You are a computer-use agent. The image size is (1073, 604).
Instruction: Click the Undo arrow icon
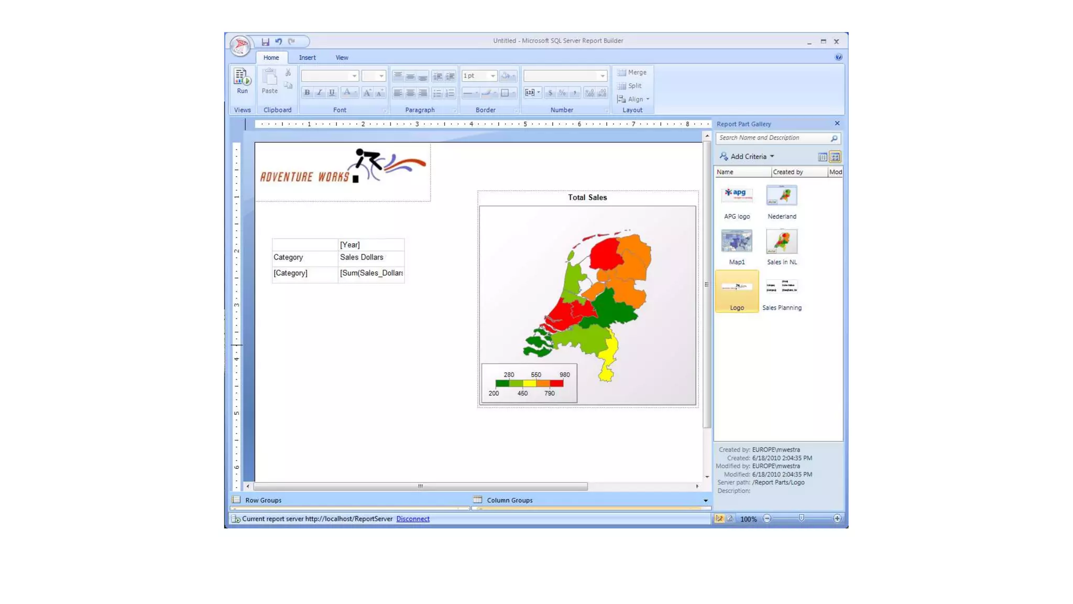click(278, 41)
